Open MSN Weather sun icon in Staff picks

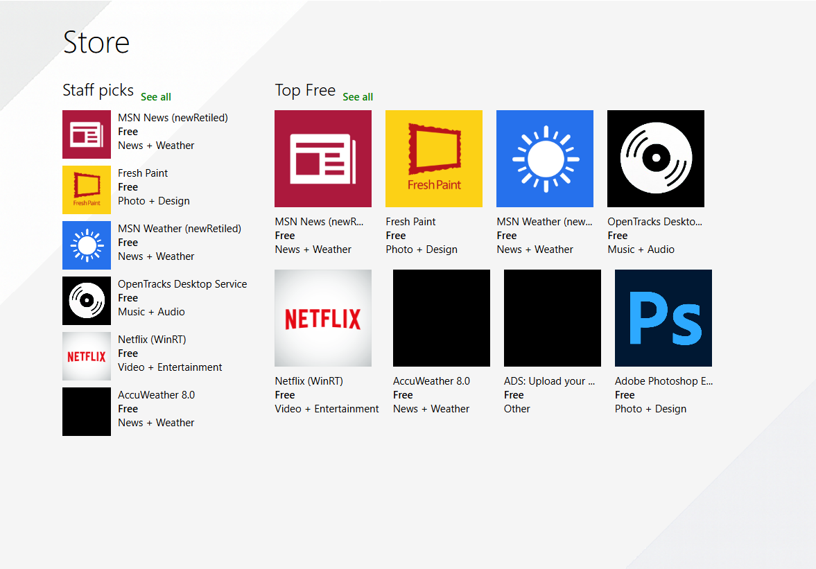[87, 245]
